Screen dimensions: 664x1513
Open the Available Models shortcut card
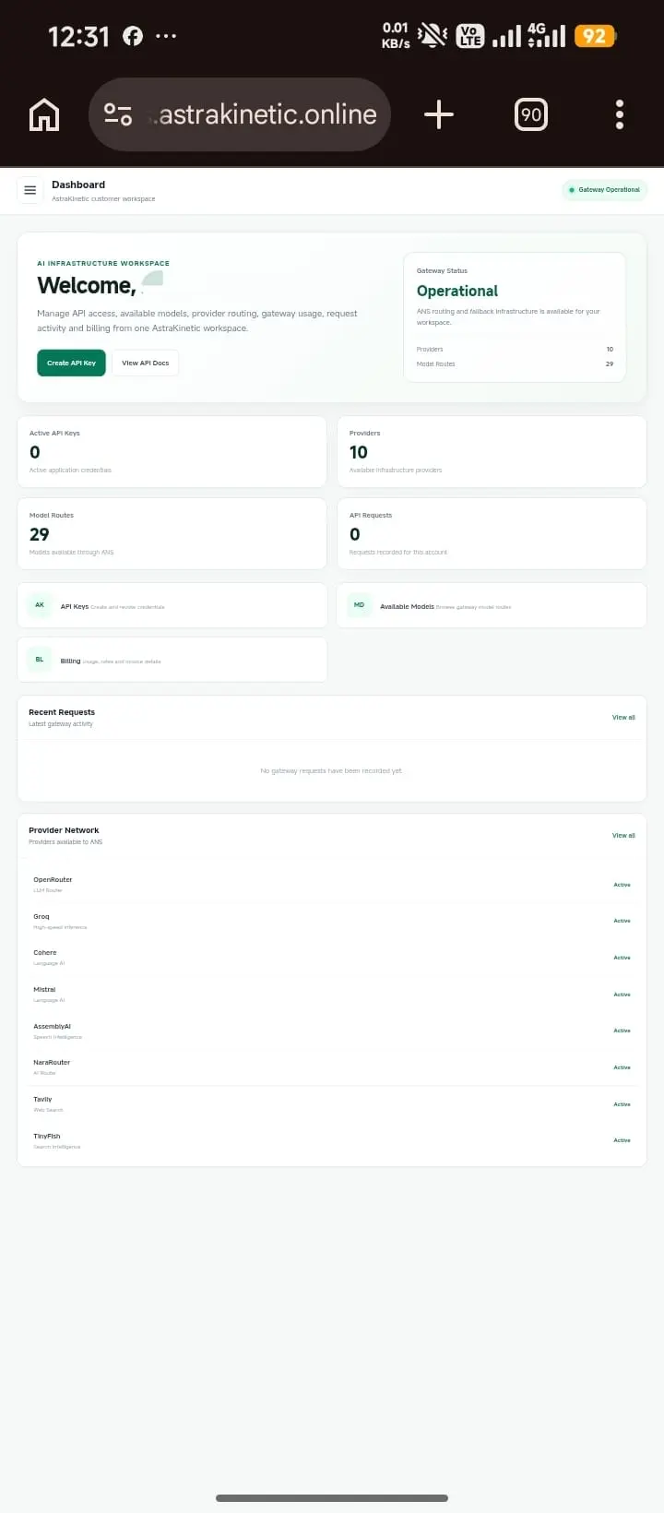[x=492, y=605]
